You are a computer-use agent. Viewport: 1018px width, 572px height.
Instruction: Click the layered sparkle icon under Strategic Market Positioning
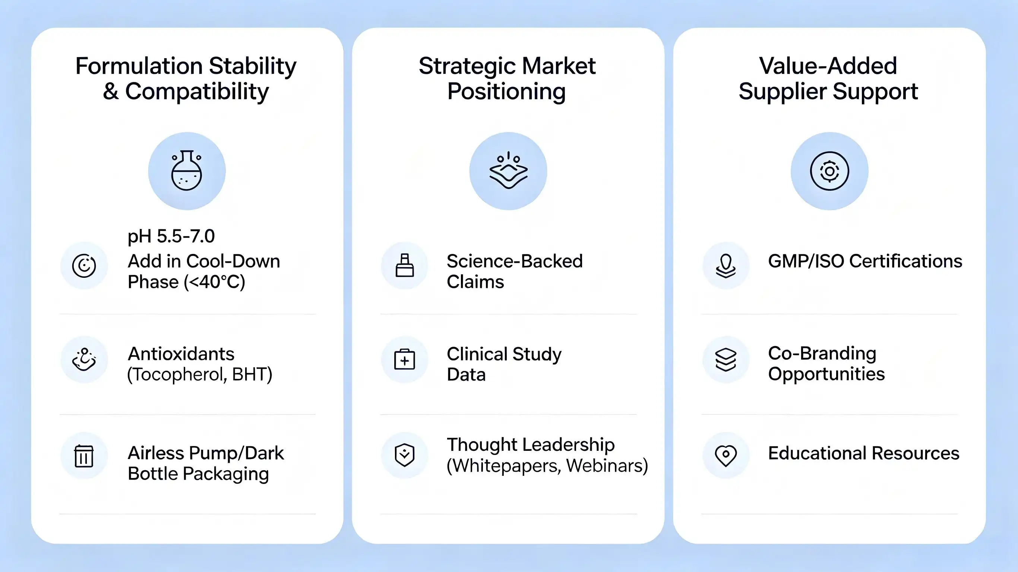(508, 170)
